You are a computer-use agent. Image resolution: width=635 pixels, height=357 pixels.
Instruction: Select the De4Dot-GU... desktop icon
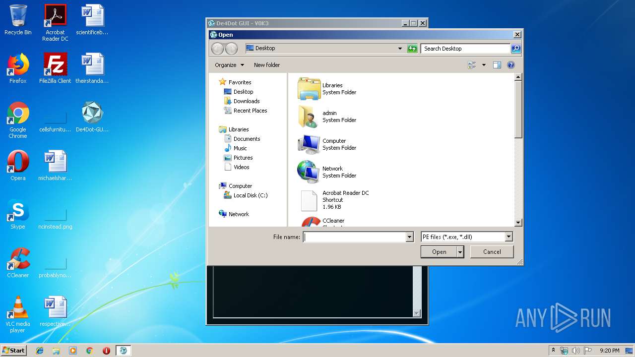[92, 117]
